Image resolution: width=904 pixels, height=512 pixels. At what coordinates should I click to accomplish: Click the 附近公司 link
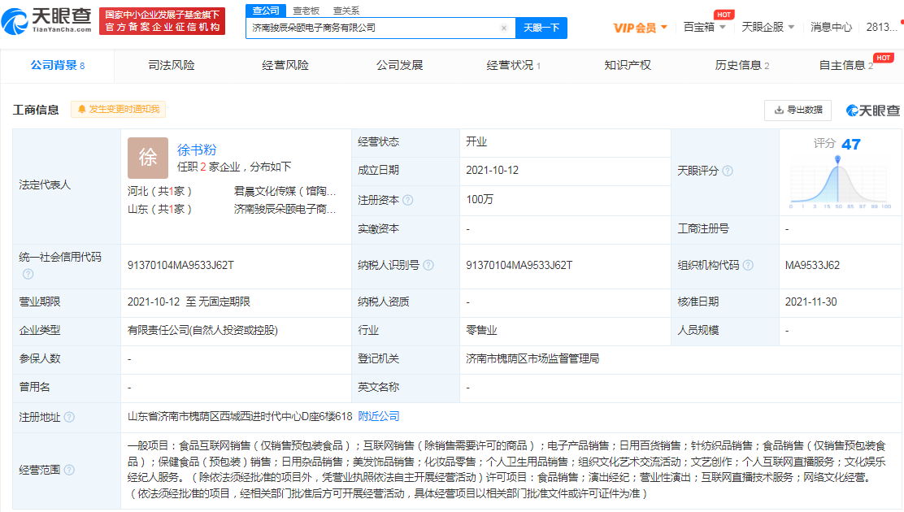click(379, 416)
